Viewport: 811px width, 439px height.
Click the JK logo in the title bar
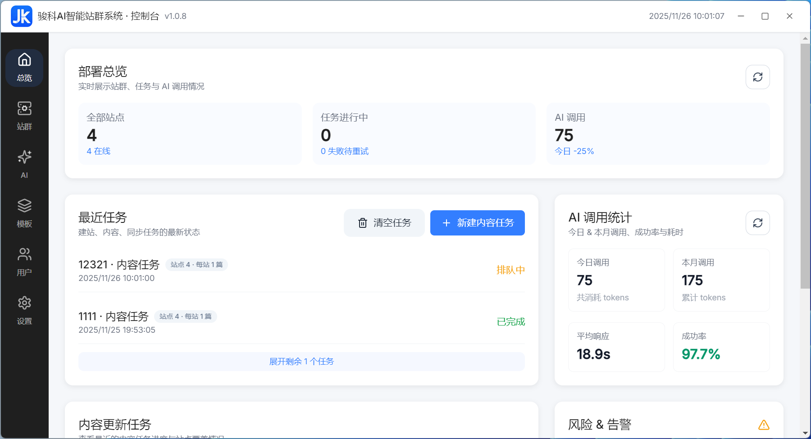[x=21, y=16]
